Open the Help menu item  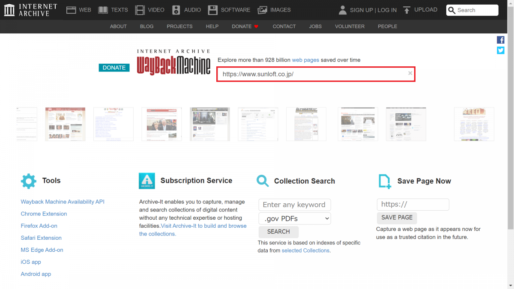(x=212, y=27)
